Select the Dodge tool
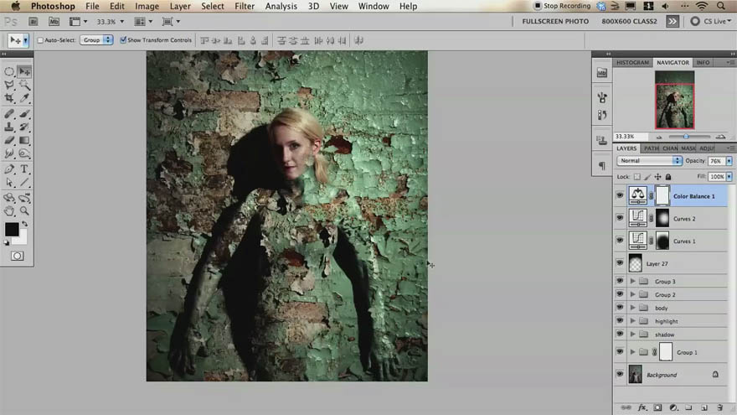Screen dimensions: 737x415 tap(24, 153)
